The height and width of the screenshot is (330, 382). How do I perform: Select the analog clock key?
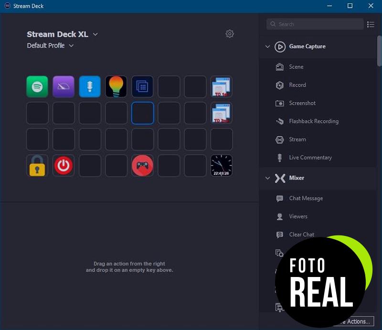tap(222, 166)
